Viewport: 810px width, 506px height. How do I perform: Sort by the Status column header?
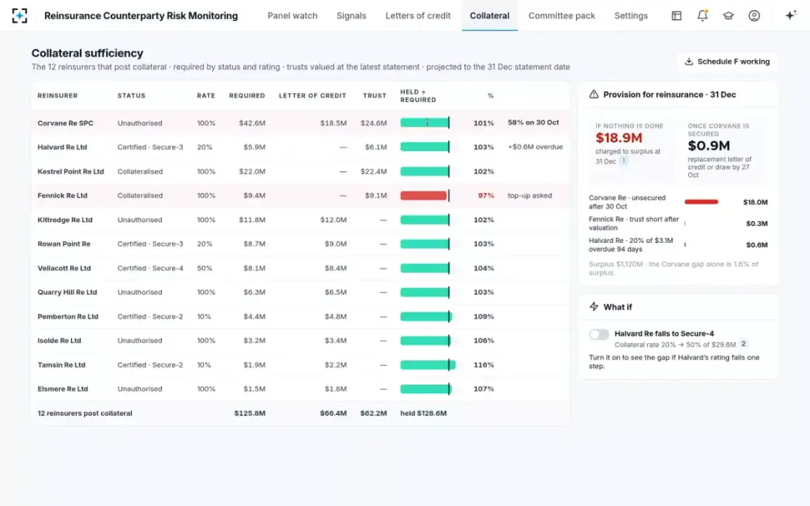coord(131,96)
